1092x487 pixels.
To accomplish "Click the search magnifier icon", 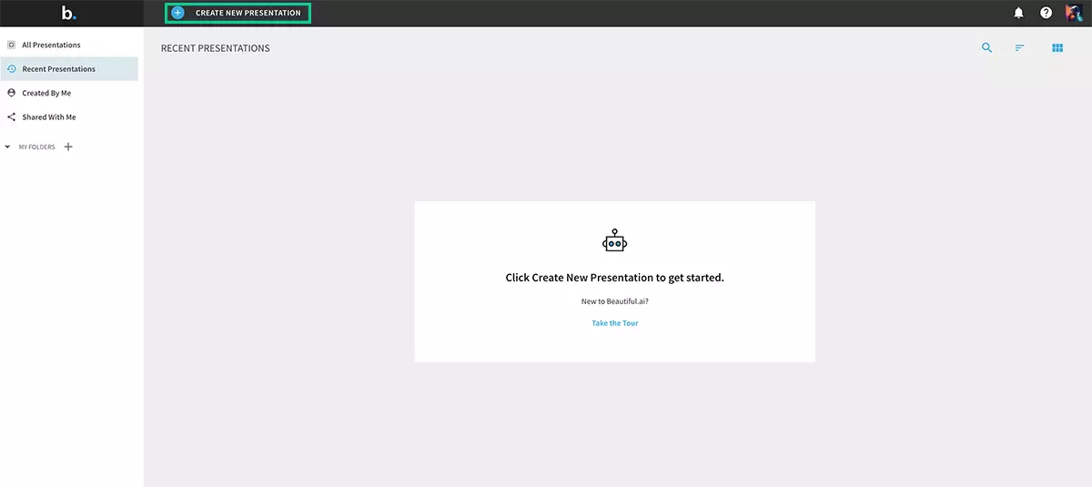I will coord(987,48).
